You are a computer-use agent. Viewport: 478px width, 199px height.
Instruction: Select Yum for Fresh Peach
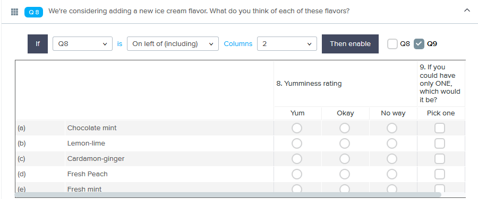[x=296, y=174]
